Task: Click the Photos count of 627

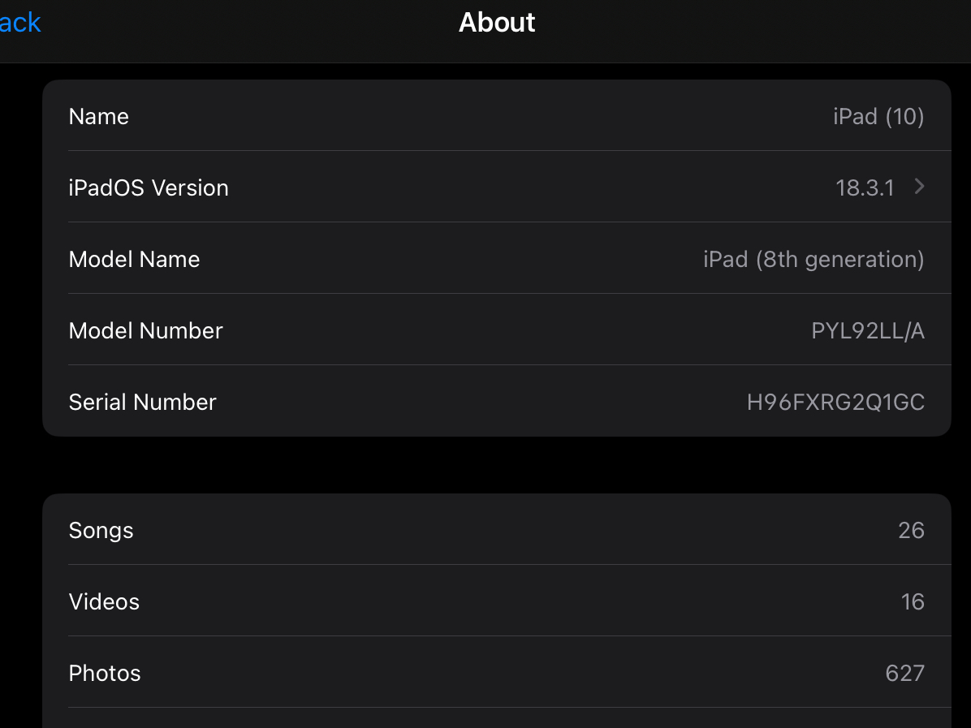Action: point(905,673)
